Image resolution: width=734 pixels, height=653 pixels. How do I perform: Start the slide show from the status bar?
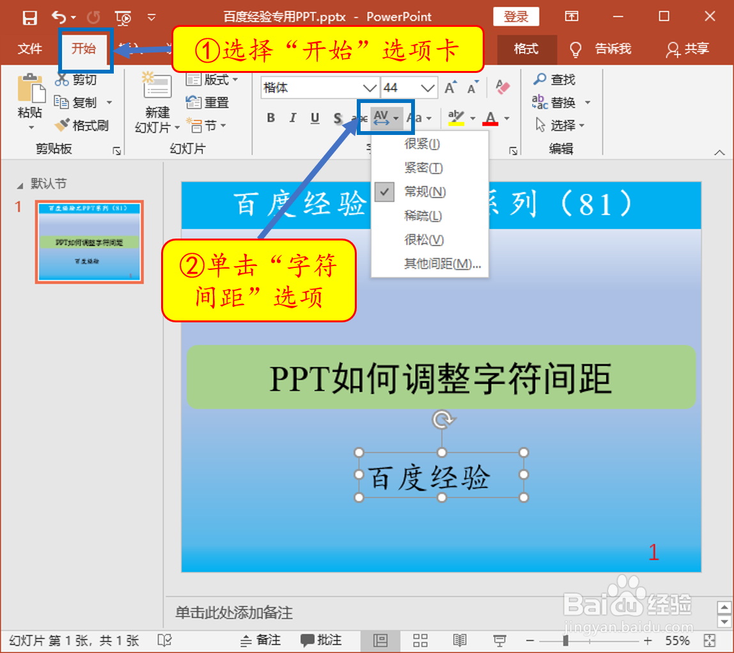click(499, 640)
